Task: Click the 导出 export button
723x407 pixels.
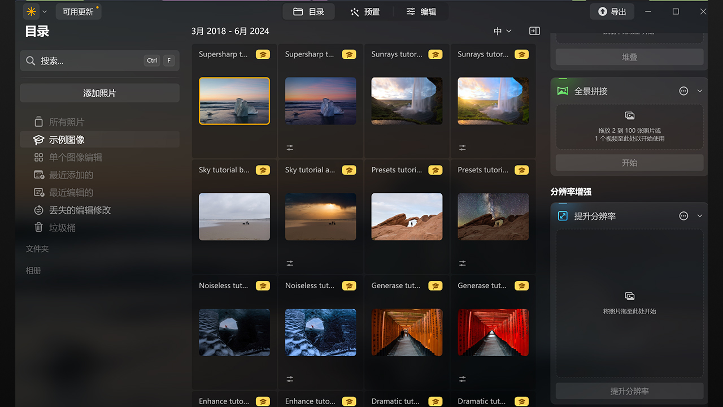Action: tap(612, 11)
